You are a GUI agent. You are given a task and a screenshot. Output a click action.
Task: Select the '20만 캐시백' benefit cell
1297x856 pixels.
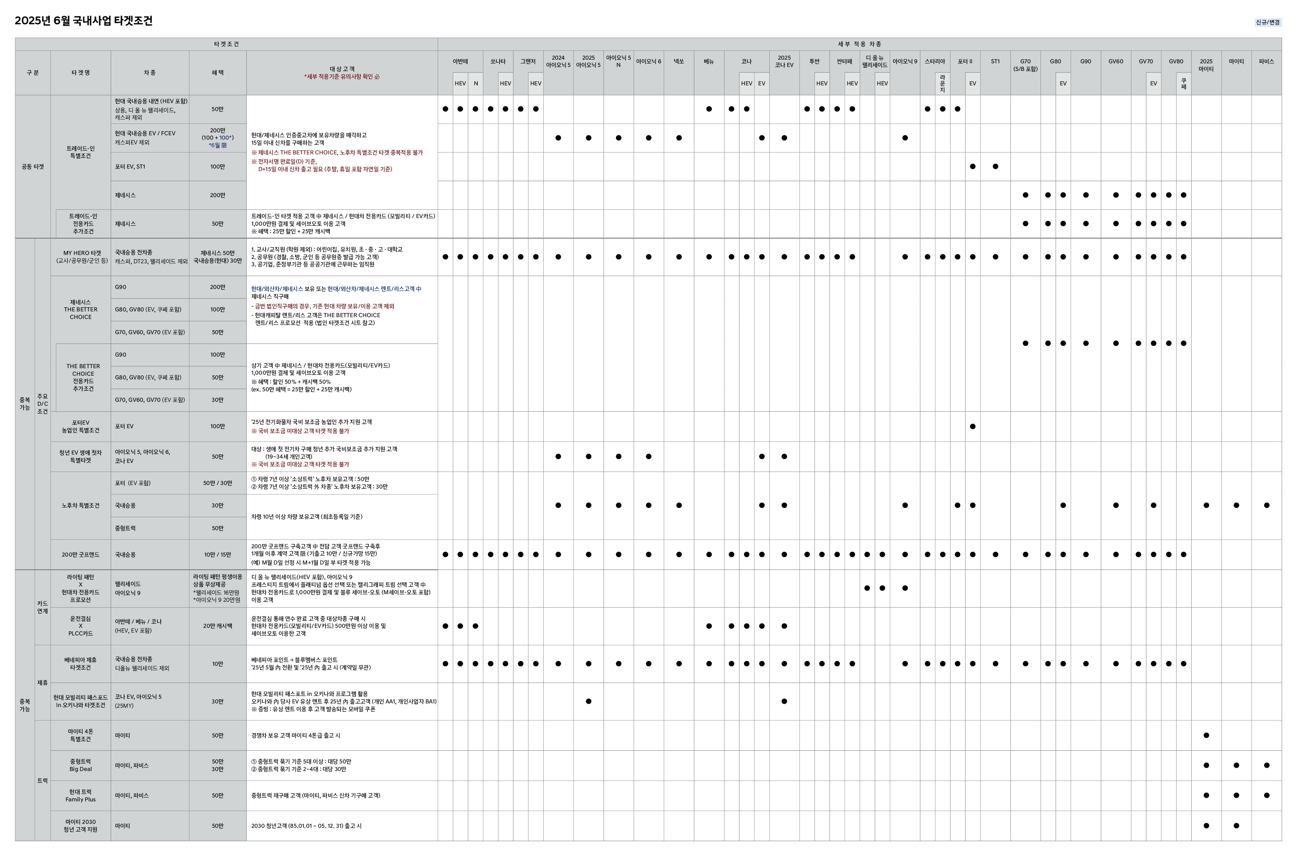218,626
